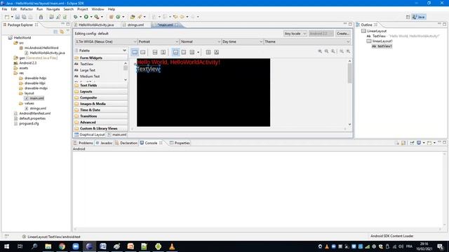Open the Any locale dropdown

295,34
